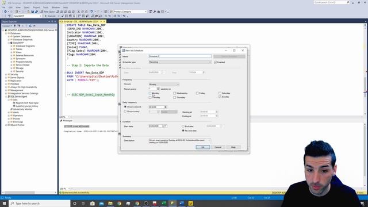Open a New Query window
The height and width of the screenshot is (207, 368).
coord(48,11)
